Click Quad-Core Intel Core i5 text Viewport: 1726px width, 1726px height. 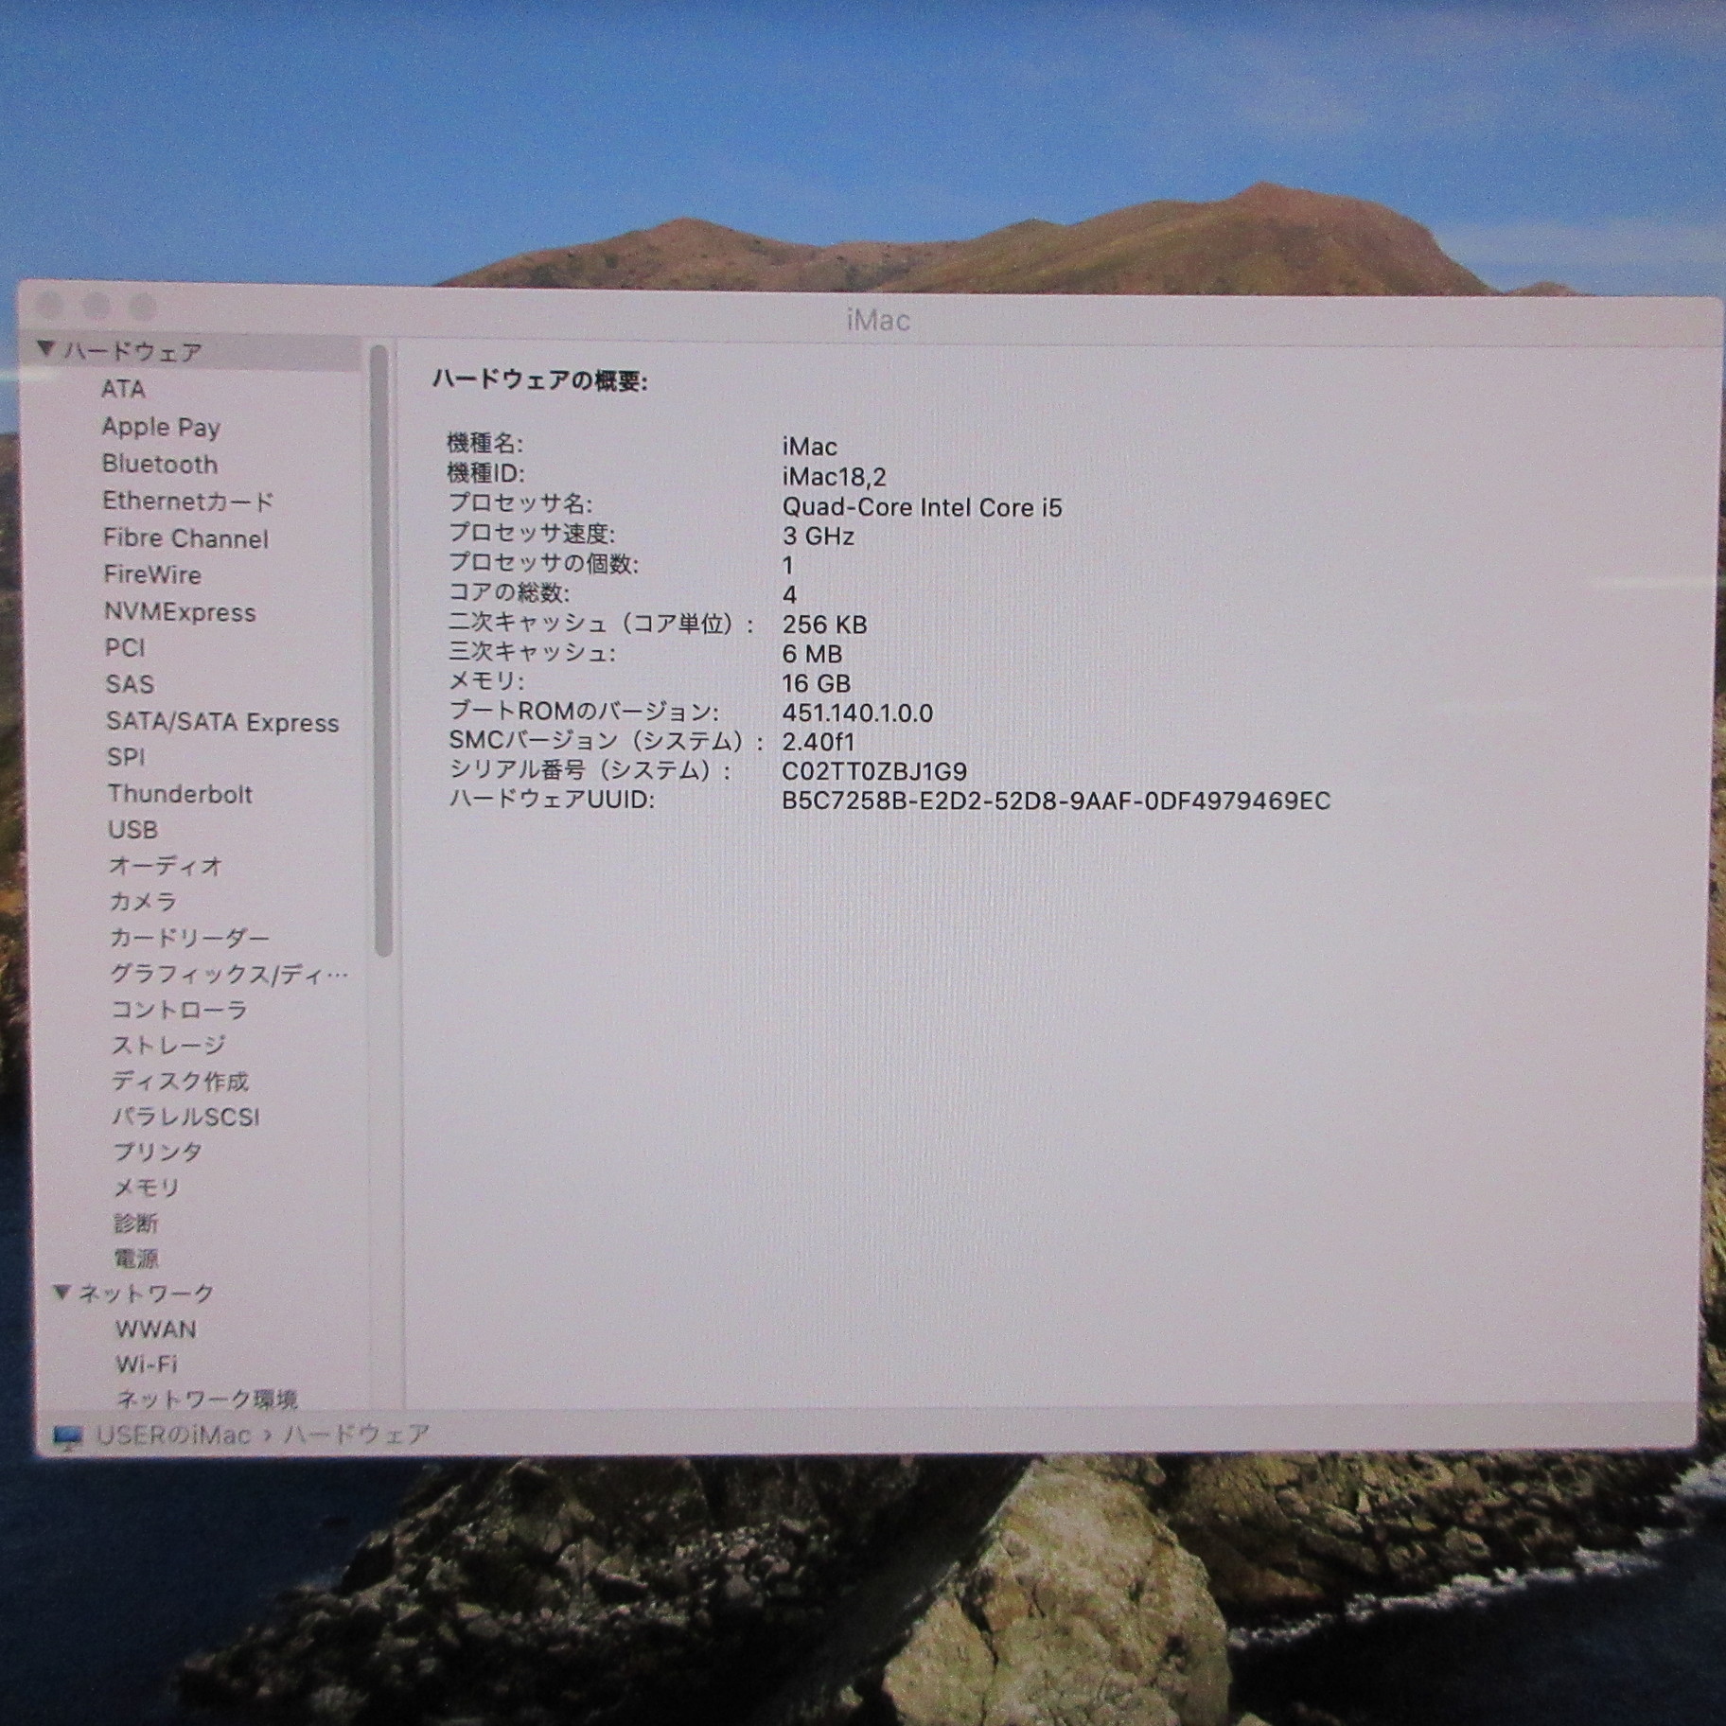click(x=922, y=507)
